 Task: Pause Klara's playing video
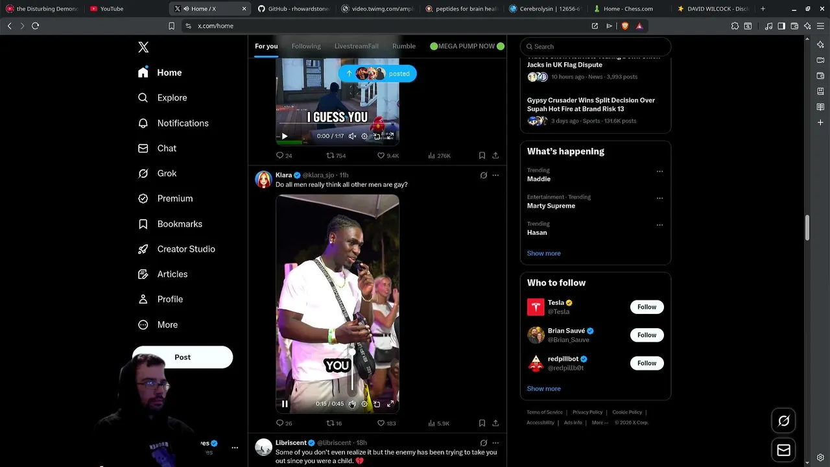click(285, 404)
